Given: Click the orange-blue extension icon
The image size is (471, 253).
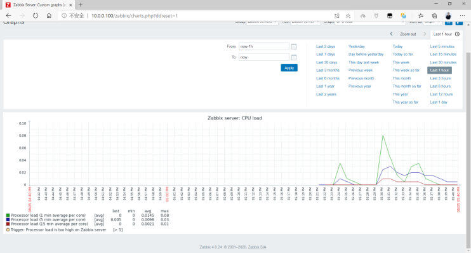Looking at the screenshot, I should (x=403, y=16).
